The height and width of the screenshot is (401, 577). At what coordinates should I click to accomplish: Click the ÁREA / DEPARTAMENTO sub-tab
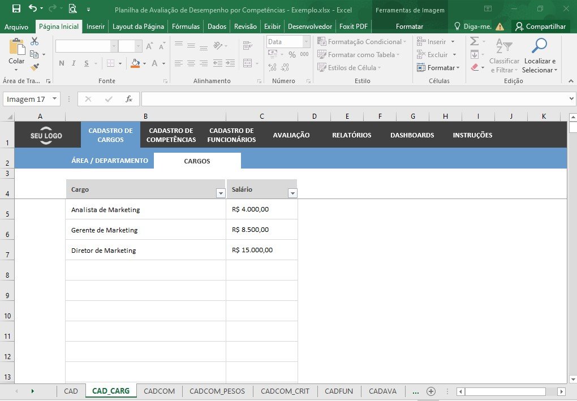pos(110,161)
